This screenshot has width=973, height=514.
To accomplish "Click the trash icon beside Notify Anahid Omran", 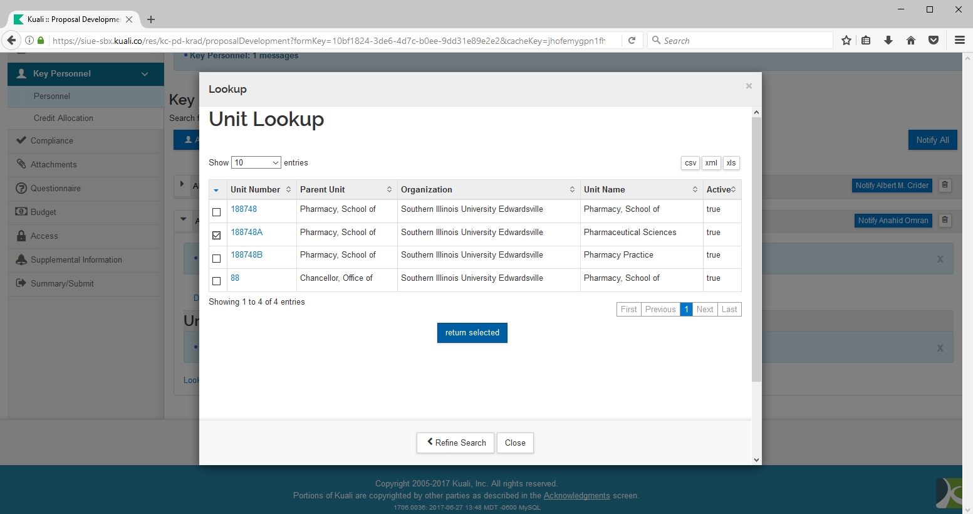I will [945, 221].
